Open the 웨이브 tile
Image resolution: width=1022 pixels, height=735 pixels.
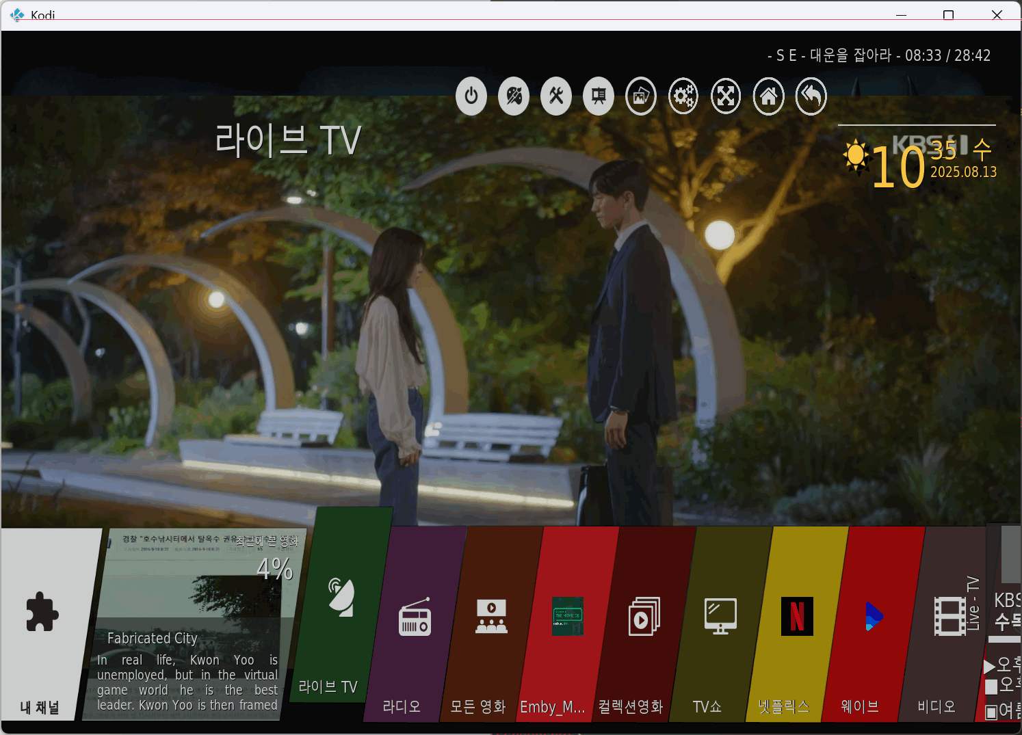[874, 624]
